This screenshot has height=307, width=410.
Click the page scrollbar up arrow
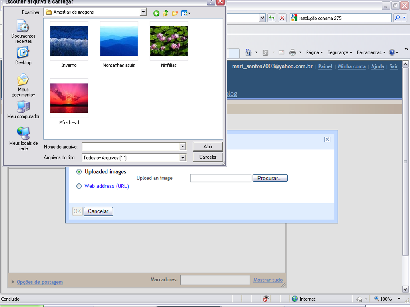coord(405,64)
